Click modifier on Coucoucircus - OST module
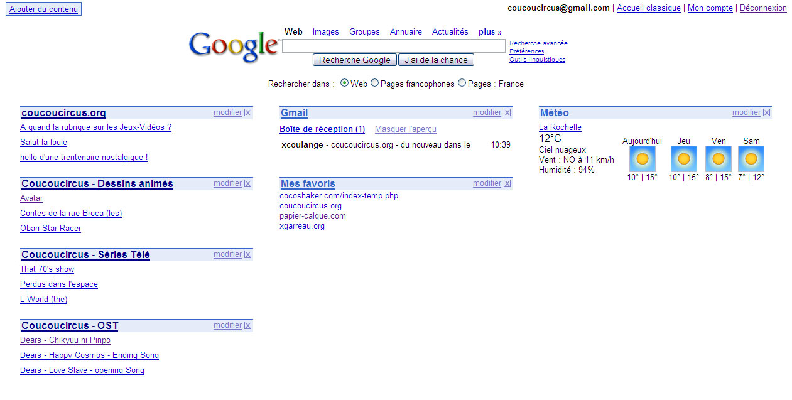 [227, 326]
